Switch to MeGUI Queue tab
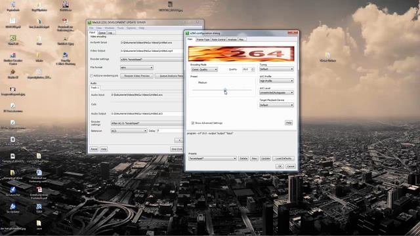420x236 pixels. [102, 33]
